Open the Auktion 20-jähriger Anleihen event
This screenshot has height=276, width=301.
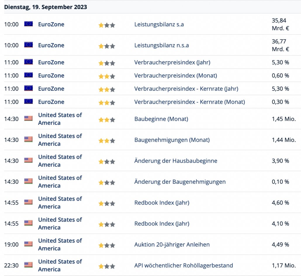pos(172,245)
